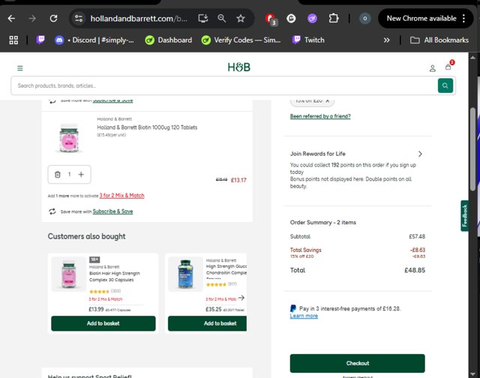This screenshot has height=378, width=480.
Task: Open the Twitch labeled bookmark
Action: [x=308, y=40]
